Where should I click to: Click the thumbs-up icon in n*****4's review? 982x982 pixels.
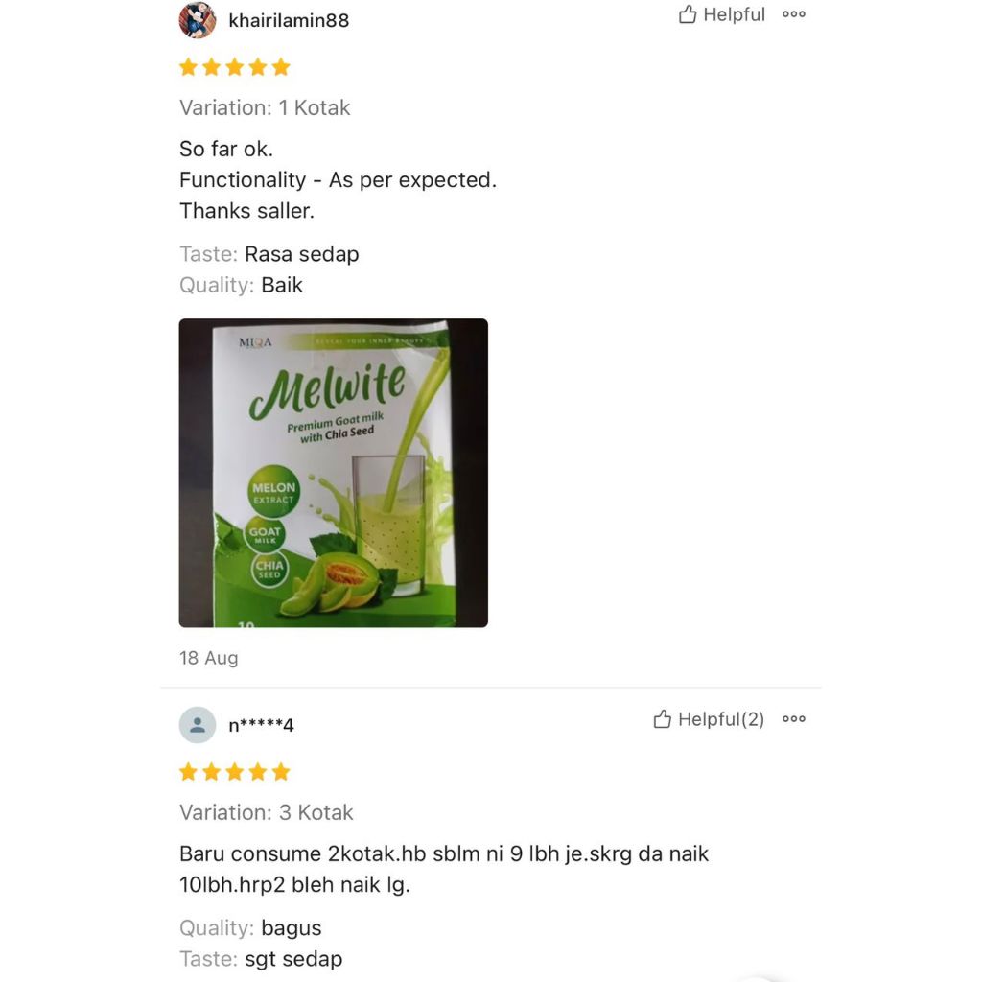662,719
